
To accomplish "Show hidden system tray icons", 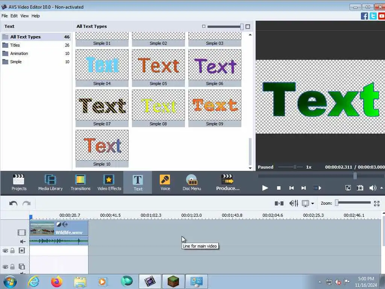I will 320,282.
